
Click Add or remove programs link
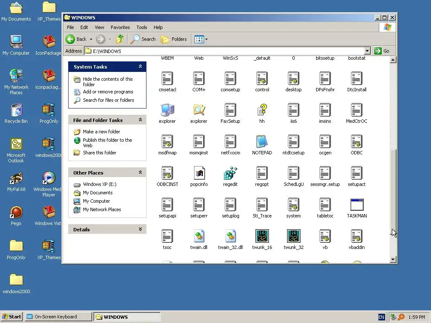coord(108,92)
